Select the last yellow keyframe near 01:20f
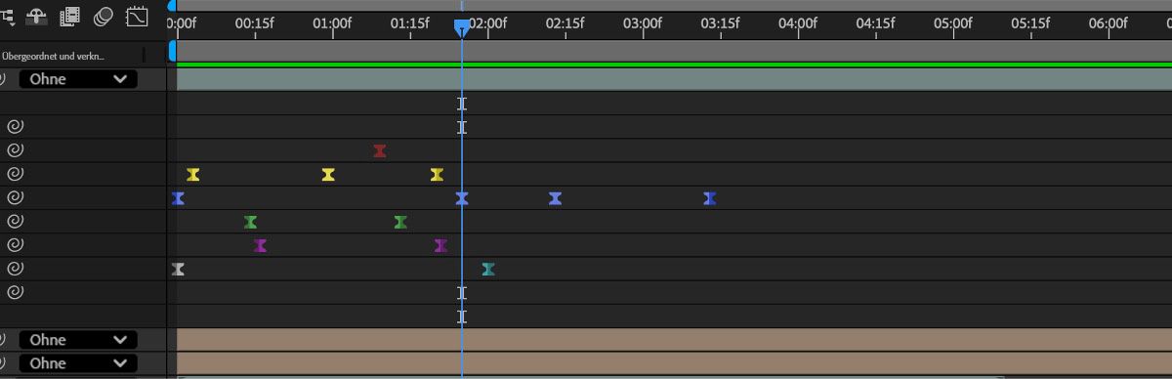This screenshot has height=379, width=1172. pyautogui.click(x=437, y=174)
